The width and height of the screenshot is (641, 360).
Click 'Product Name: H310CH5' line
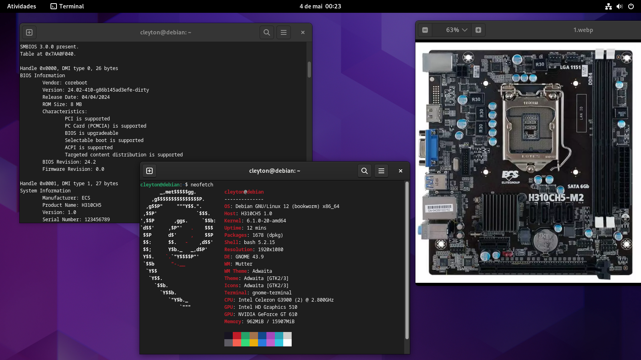(x=72, y=205)
